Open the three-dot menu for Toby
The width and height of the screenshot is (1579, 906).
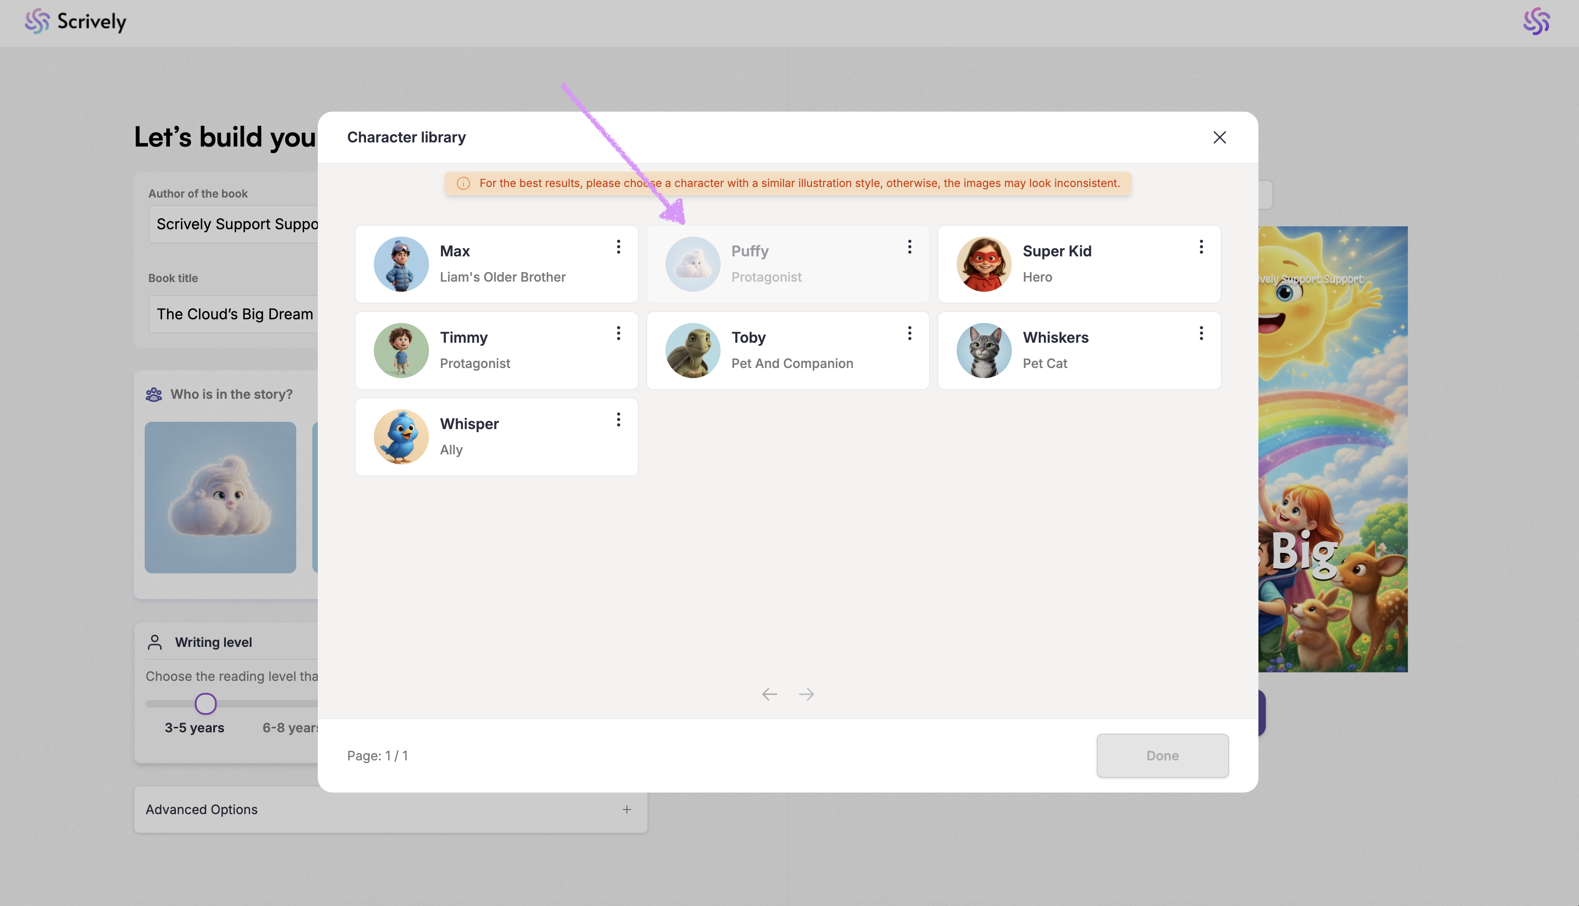point(909,334)
